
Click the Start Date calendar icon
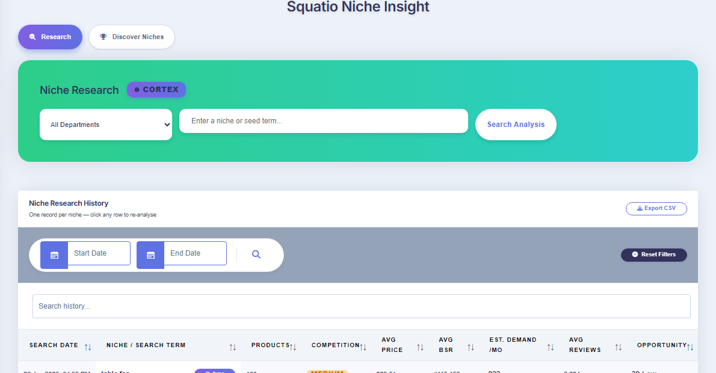pyautogui.click(x=54, y=255)
